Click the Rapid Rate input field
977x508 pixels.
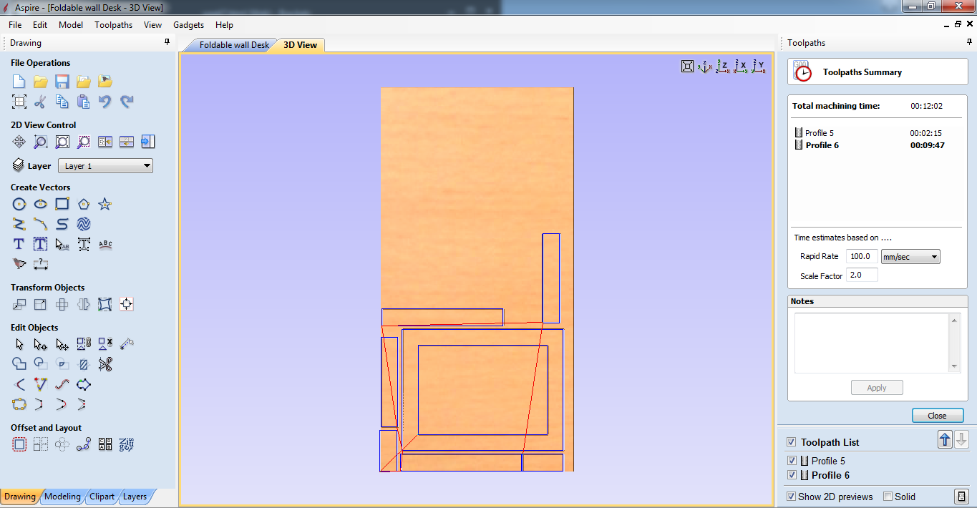862,256
